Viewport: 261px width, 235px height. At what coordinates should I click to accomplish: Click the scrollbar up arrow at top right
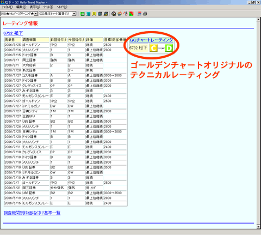pos(259,20)
